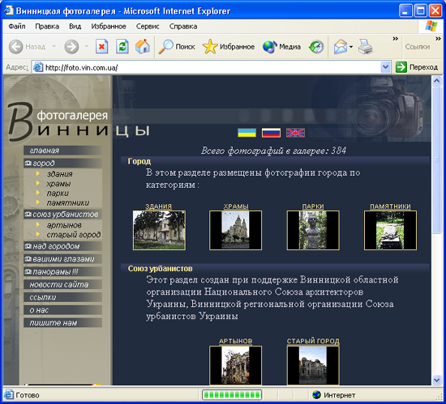Open главная sidebar link
446x404 pixels.
coord(62,151)
